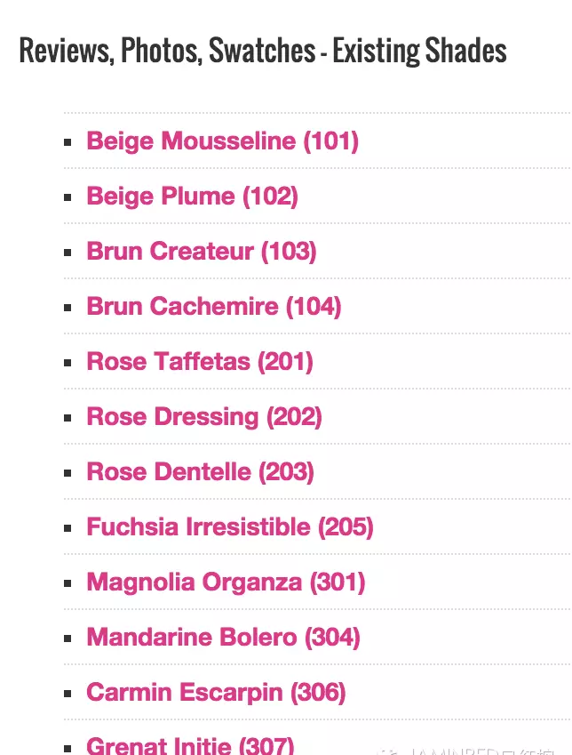Click the bullet marker beside Brun Createur
The width and height of the screenshot is (572, 755).
pyautogui.click(x=68, y=253)
